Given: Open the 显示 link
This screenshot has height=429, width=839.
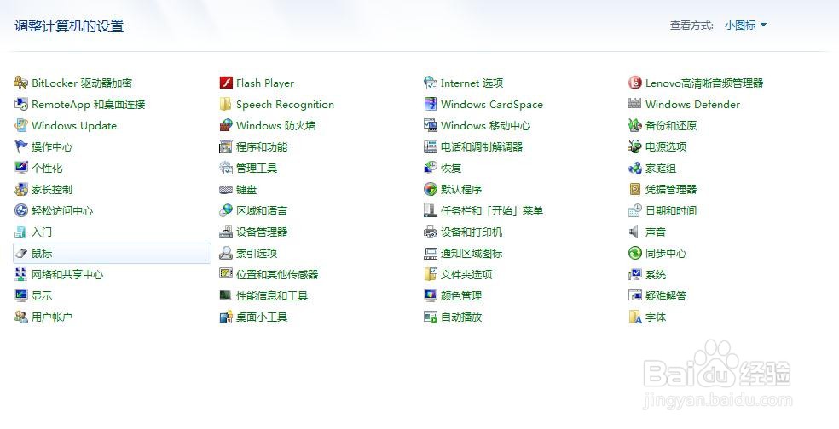Looking at the screenshot, I should (x=42, y=295).
